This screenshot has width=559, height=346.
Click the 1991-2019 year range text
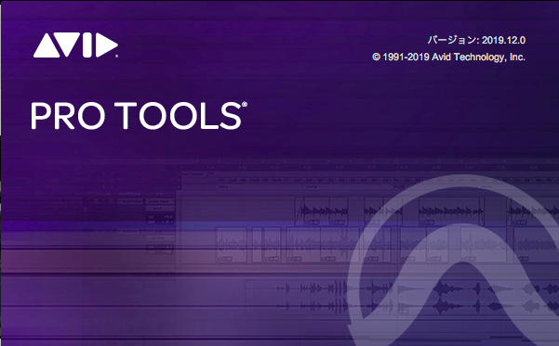point(406,57)
